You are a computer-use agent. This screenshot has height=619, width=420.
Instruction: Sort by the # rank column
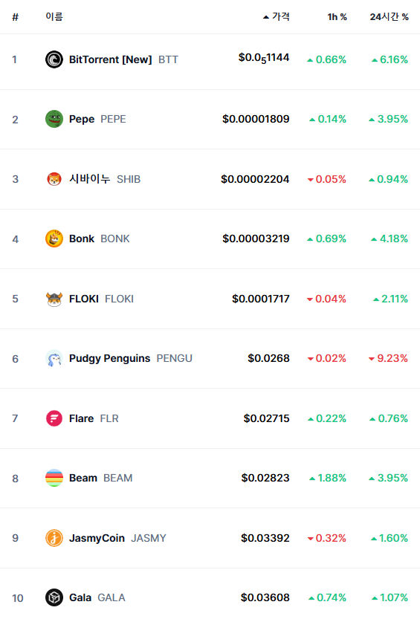pos(16,17)
